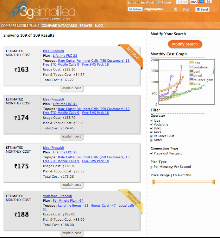Expand explain cost for the ₹163 plan

72,88
